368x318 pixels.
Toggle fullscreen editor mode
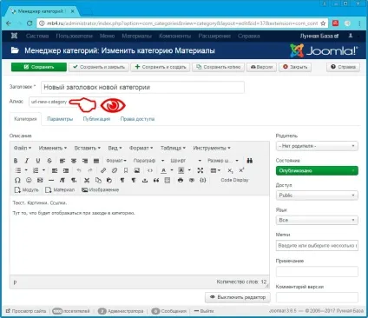click(x=200, y=170)
